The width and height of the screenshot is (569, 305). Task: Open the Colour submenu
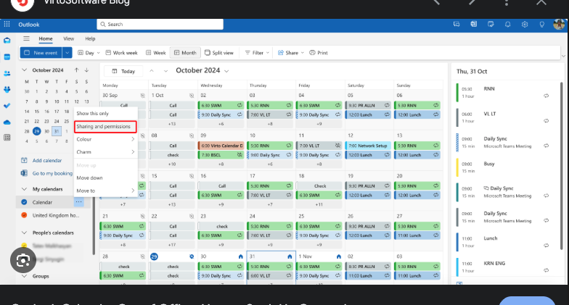[x=105, y=139]
